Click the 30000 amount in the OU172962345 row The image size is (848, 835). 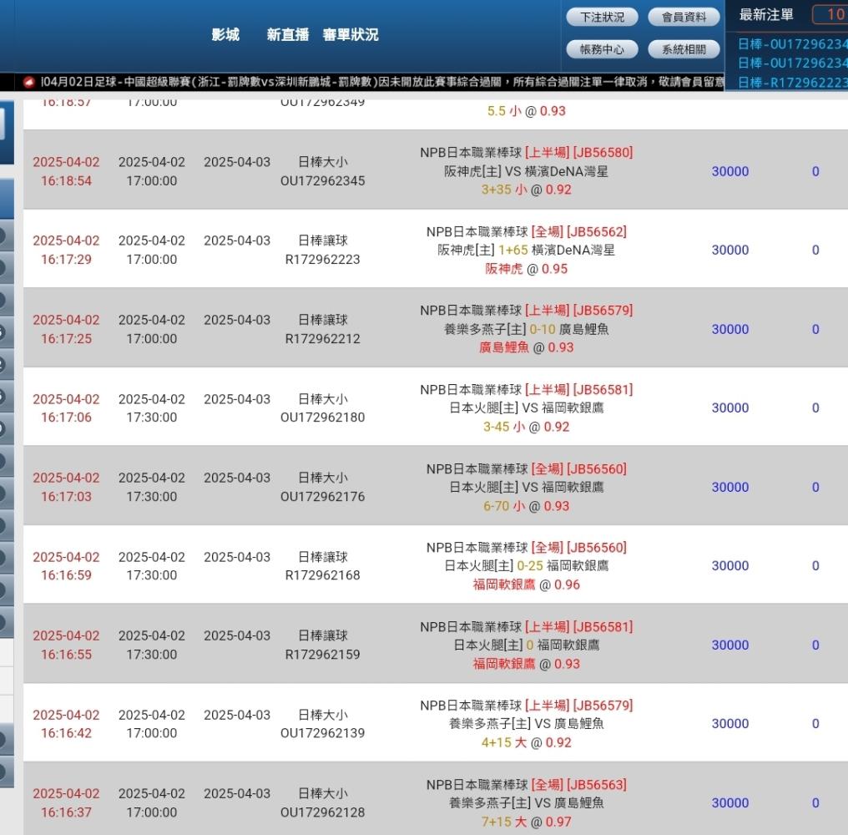pyautogui.click(x=730, y=171)
